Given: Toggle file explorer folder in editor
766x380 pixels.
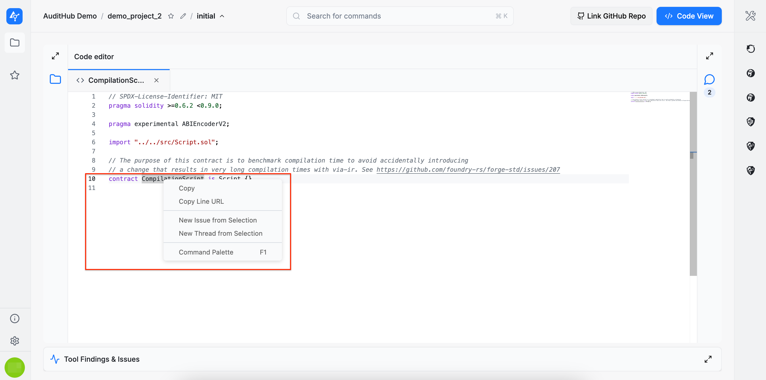Looking at the screenshot, I should (x=55, y=80).
